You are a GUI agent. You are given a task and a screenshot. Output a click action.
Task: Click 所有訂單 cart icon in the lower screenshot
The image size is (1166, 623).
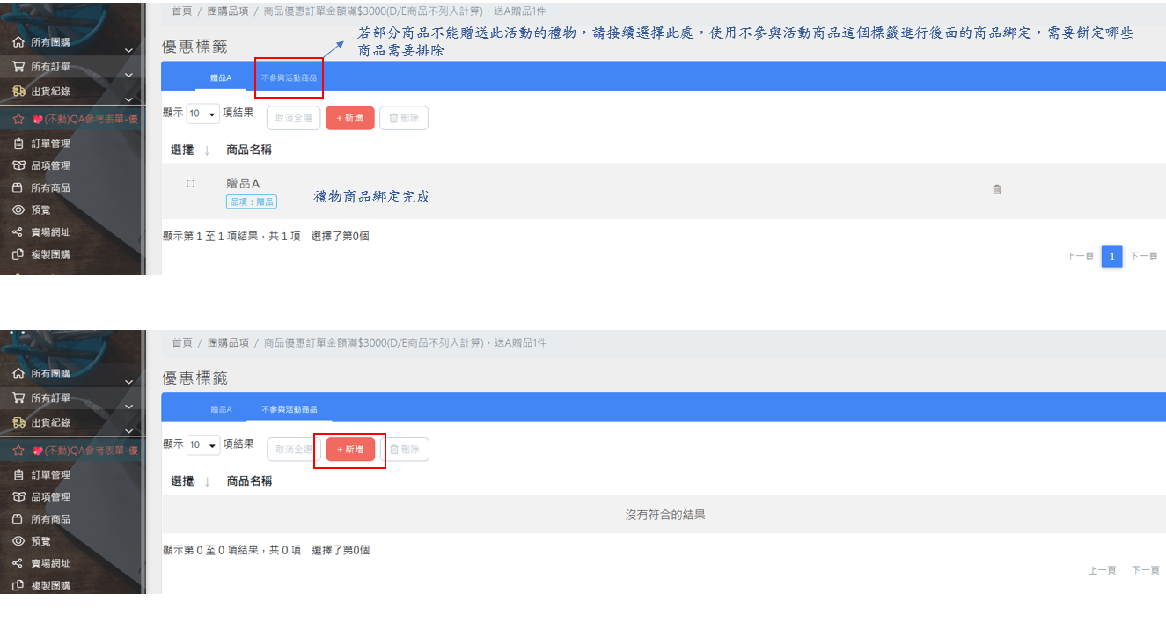point(18,399)
